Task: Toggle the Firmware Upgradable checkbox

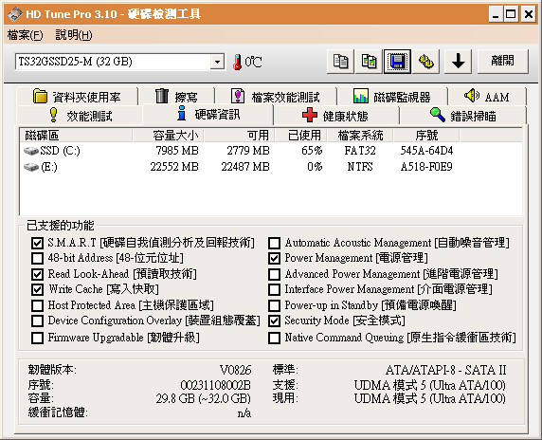Action: point(37,338)
